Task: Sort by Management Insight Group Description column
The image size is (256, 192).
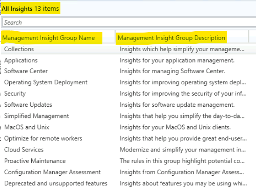Action: pos(171,38)
